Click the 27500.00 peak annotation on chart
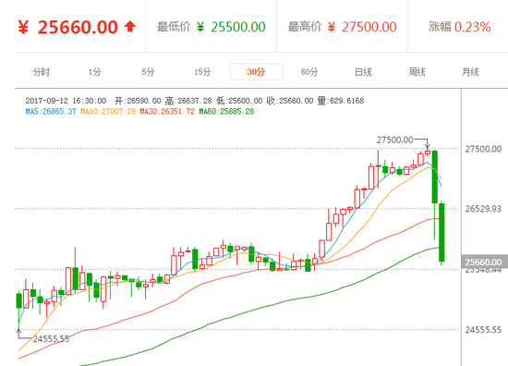The height and width of the screenshot is (366, 508). click(394, 140)
